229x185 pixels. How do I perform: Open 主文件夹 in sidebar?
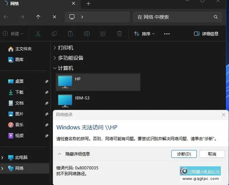20,49
